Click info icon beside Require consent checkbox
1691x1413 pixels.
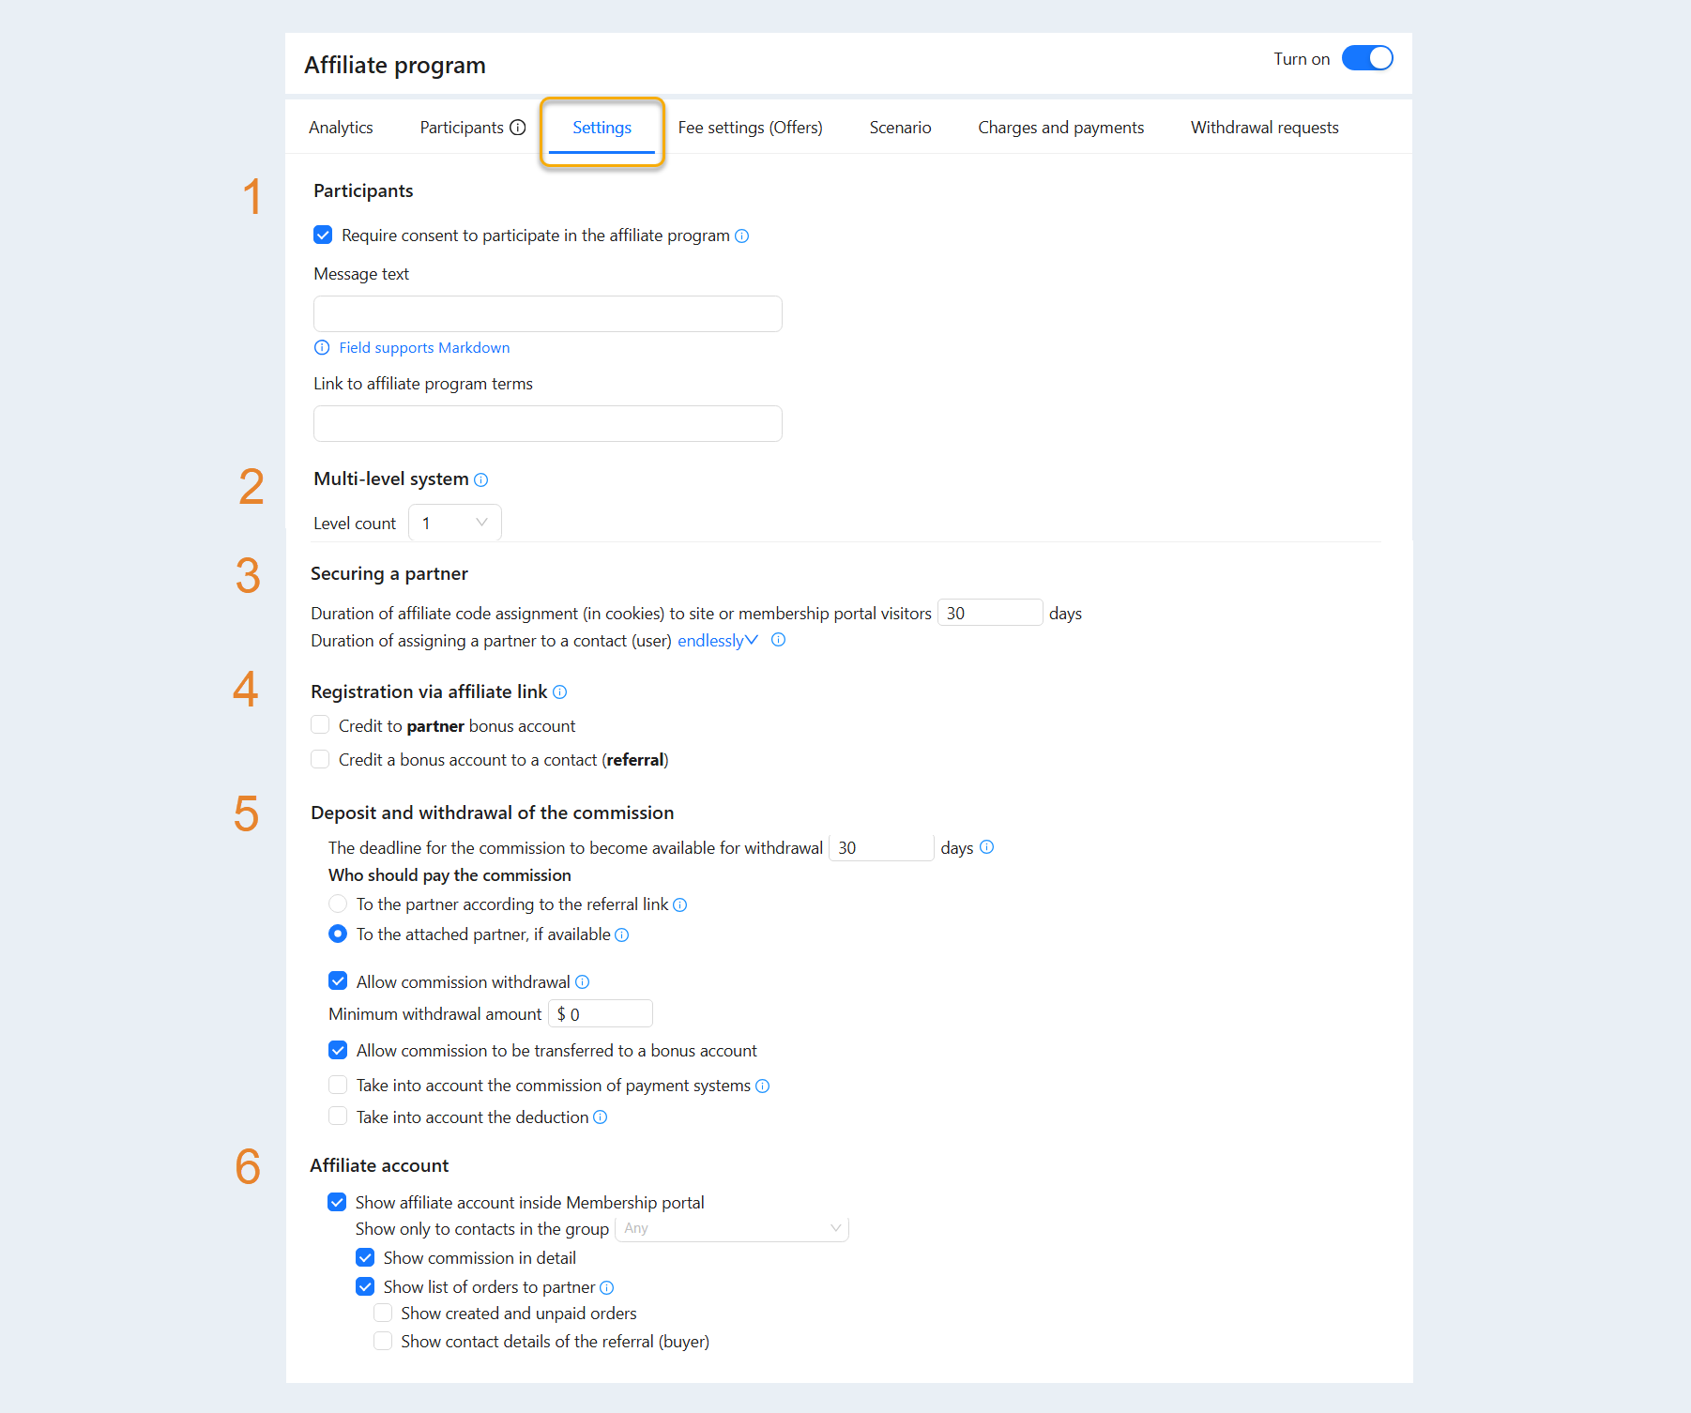click(741, 235)
